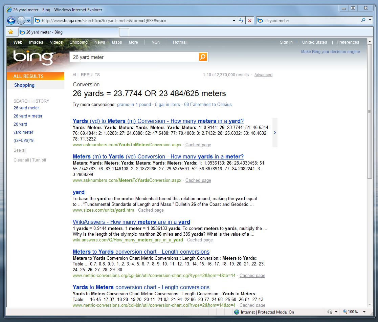Click the status bar Internet zone globe icon
Image resolution: width=378 pixels, height=322 pixels.
click(x=237, y=312)
